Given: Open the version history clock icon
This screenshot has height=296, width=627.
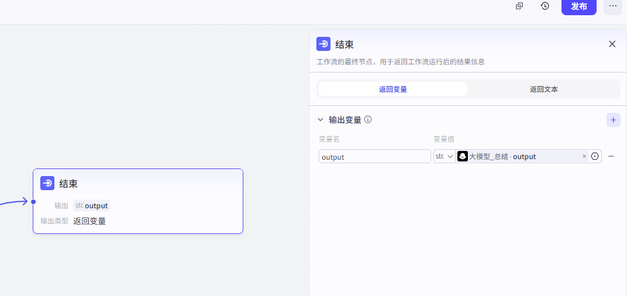Looking at the screenshot, I should pos(545,6).
